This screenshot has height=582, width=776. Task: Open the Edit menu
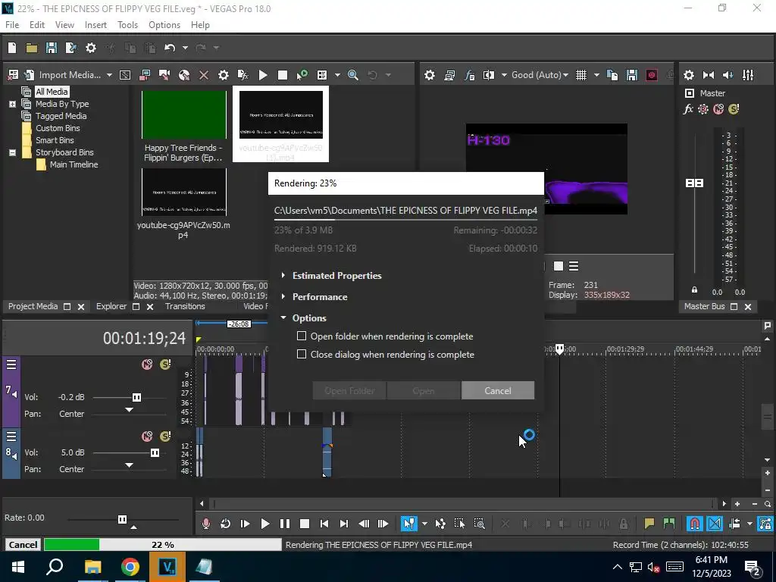36,25
